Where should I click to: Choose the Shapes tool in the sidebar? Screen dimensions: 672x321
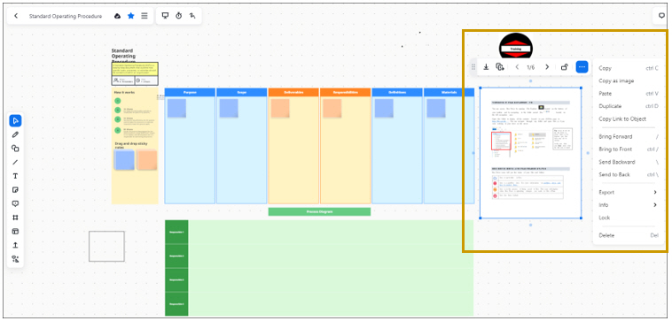[15, 149]
